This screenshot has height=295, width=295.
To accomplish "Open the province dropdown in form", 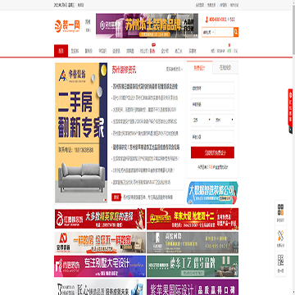I will [201, 120].
